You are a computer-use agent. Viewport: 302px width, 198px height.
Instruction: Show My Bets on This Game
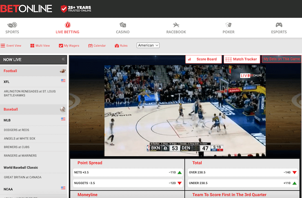pos(282,59)
